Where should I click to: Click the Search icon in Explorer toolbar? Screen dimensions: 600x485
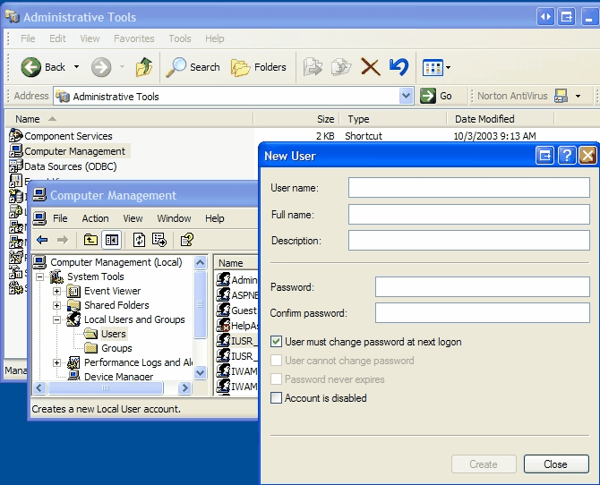click(193, 67)
